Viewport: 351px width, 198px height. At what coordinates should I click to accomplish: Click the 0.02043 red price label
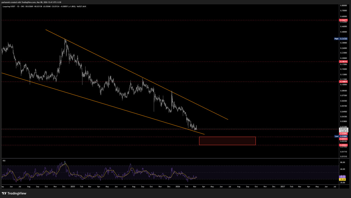pos(344,145)
